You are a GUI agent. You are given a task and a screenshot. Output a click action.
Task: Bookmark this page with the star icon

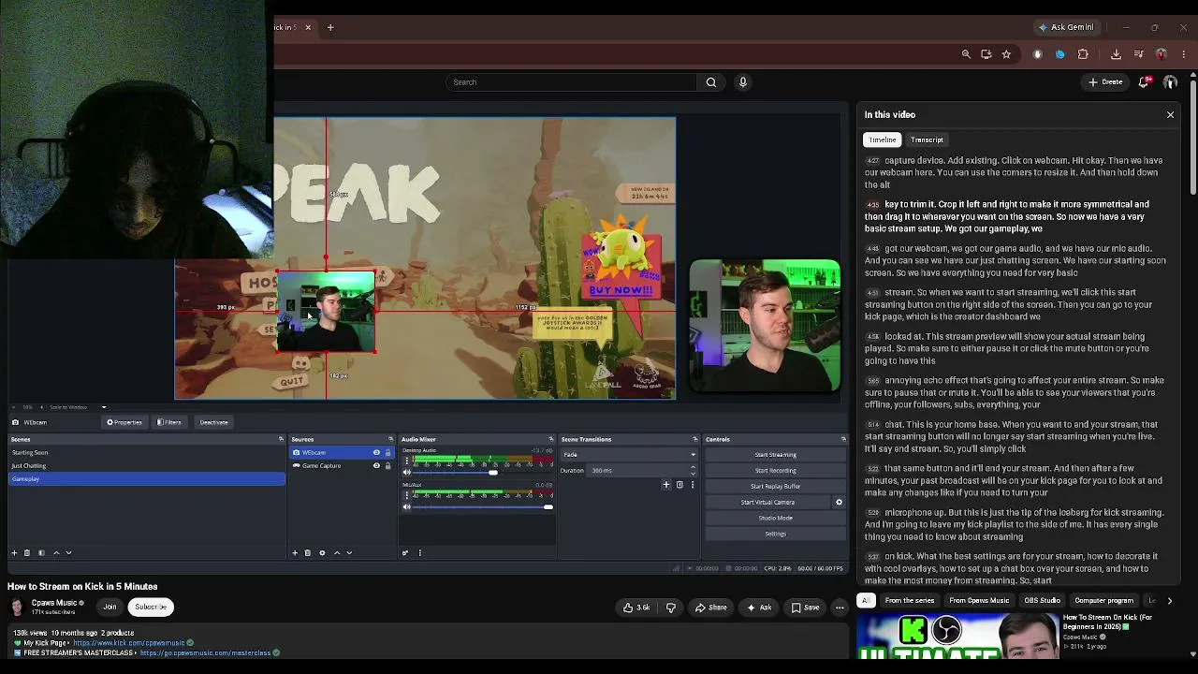coord(1006,54)
